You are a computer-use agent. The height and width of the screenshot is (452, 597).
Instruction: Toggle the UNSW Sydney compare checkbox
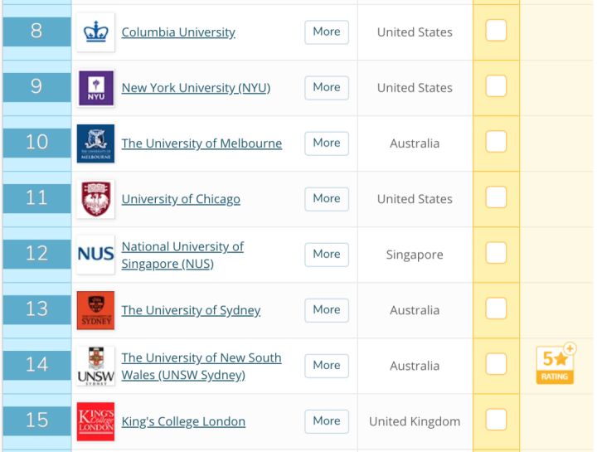[496, 363]
